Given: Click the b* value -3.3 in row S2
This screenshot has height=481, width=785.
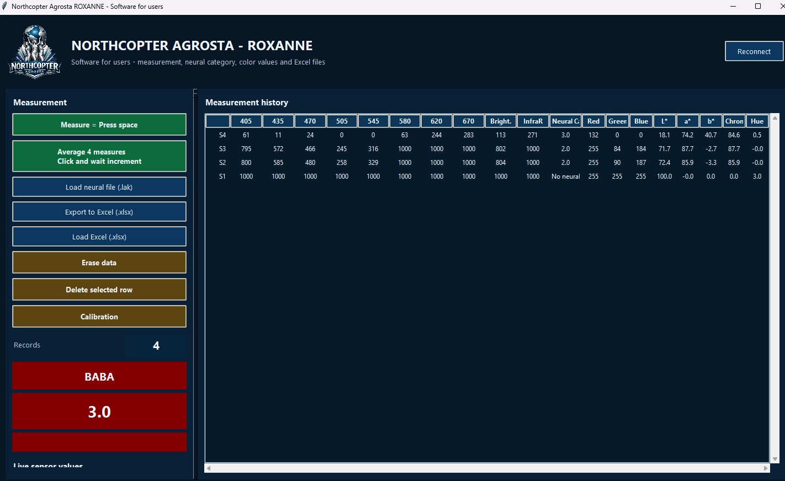Looking at the screenshot, I should (711, 163).
